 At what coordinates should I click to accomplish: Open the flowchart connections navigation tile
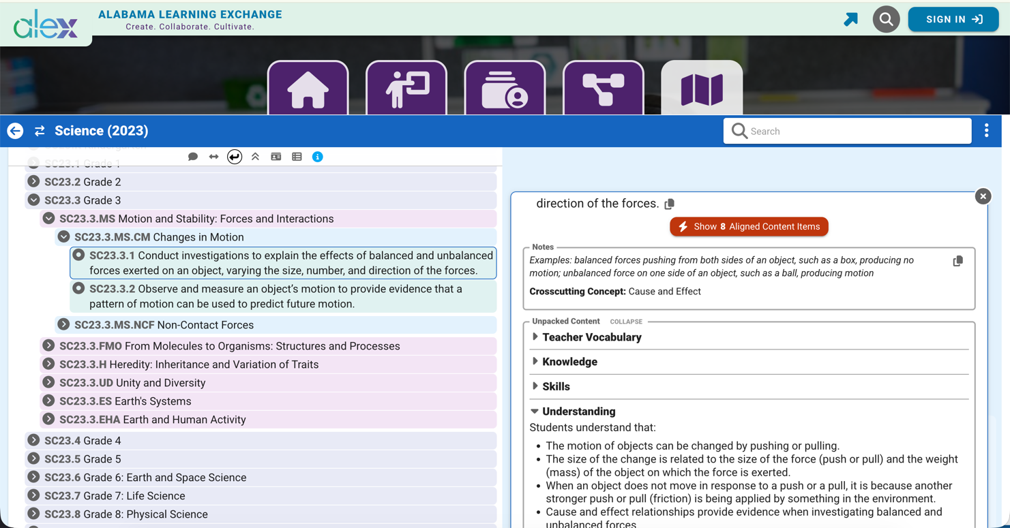click(604, 89)
